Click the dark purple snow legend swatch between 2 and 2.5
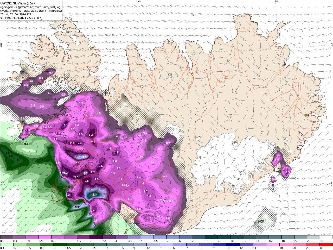This screenshot has width=333, height=250. click(x=96, y=237)
